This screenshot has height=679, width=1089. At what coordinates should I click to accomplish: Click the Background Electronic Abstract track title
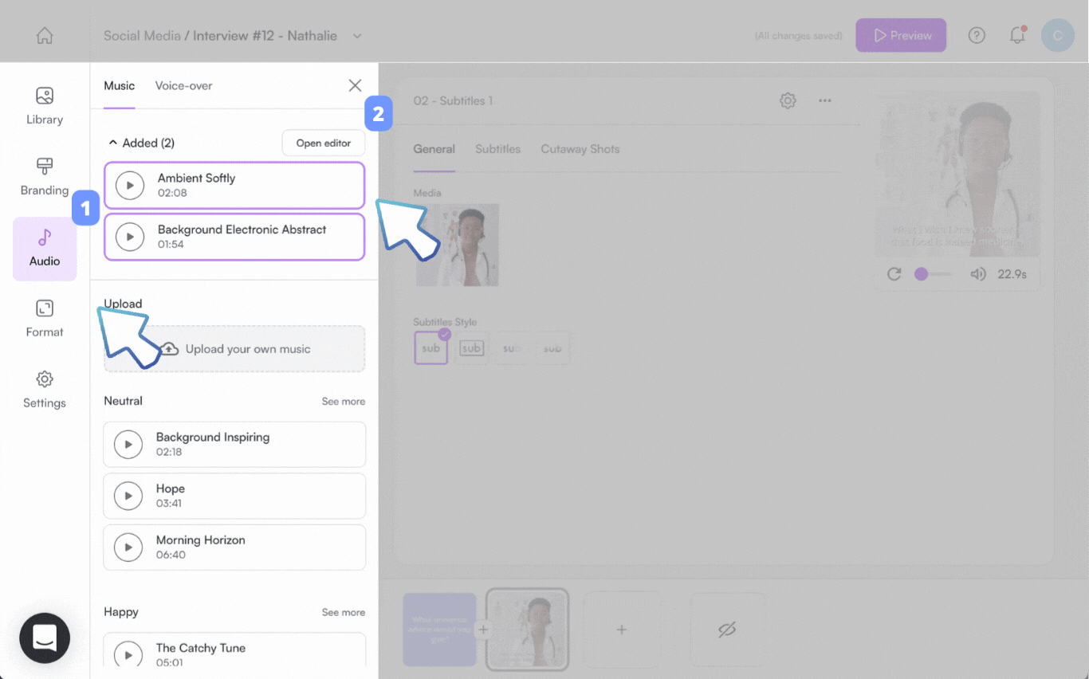(x=242, y=230)
